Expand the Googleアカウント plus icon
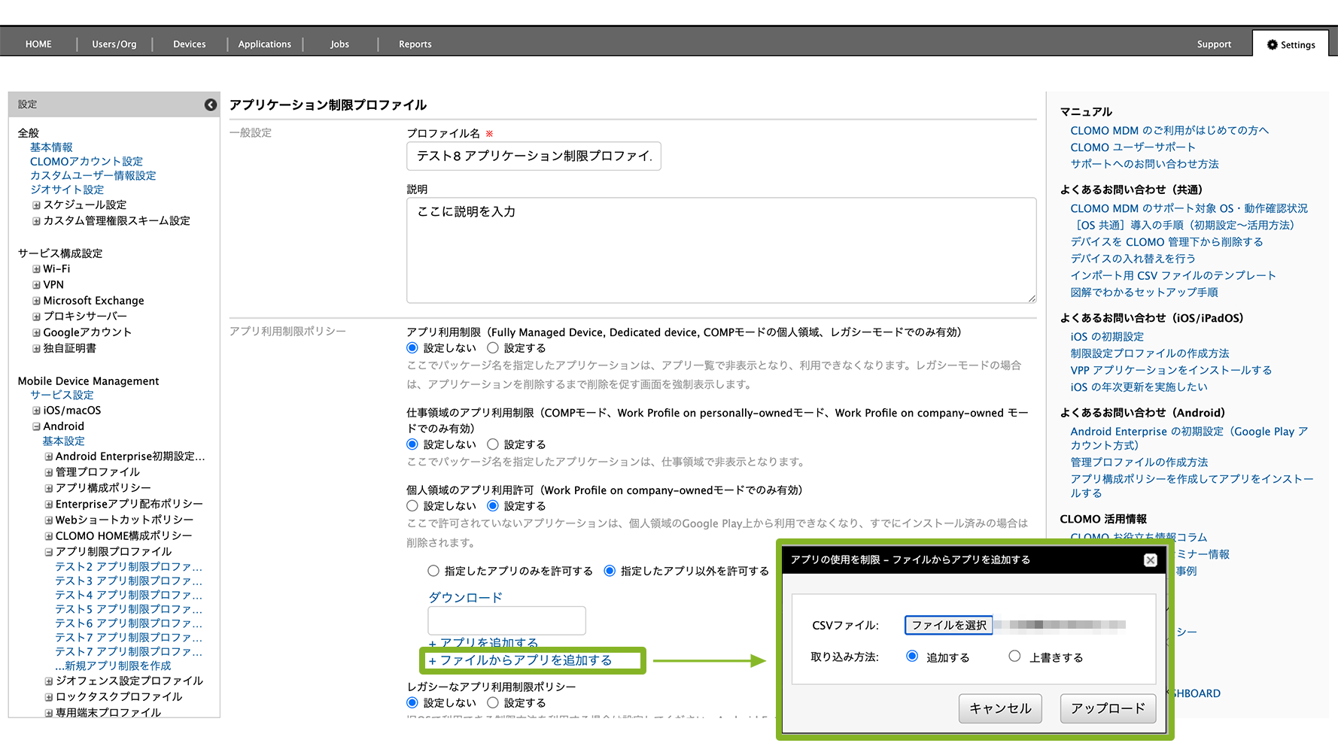1338x752 pixels. 36,332
